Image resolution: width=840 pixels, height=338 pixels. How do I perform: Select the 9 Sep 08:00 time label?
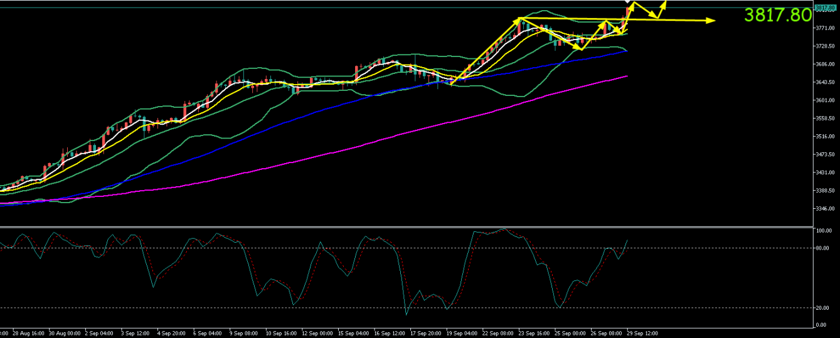tap(244, 333)
